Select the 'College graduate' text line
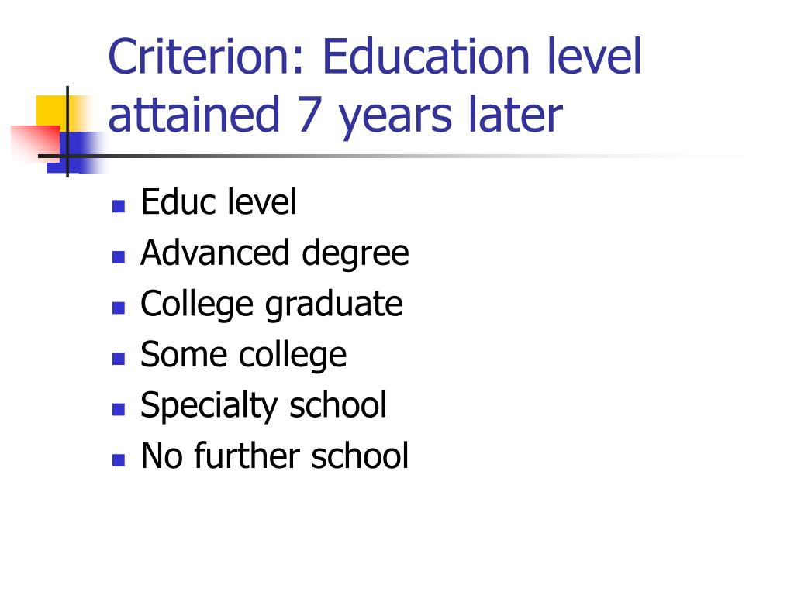The width and height of the screenshot is (794, 595). coord(271,304)
